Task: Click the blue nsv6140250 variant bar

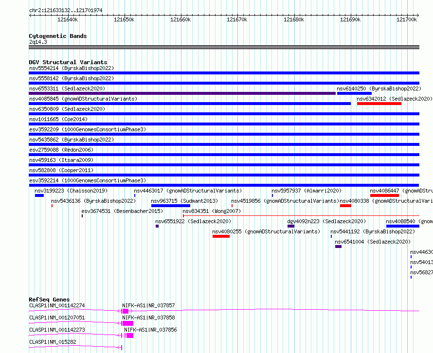Action: tap(354, 93)
